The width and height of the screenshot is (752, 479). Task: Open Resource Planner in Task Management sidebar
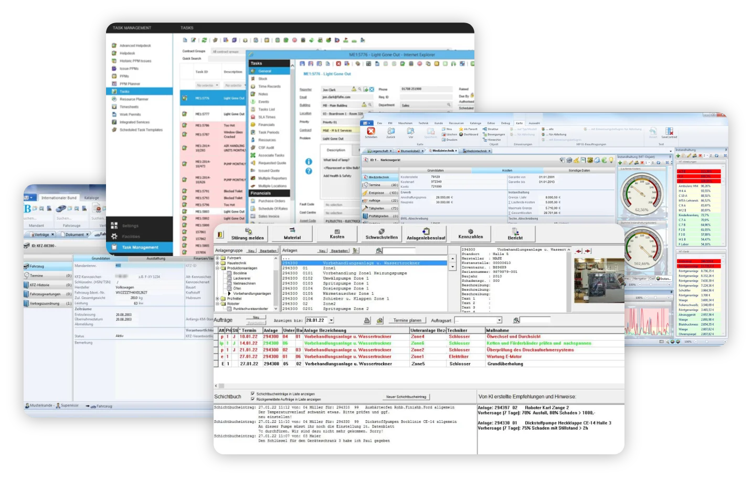point(134,99)
